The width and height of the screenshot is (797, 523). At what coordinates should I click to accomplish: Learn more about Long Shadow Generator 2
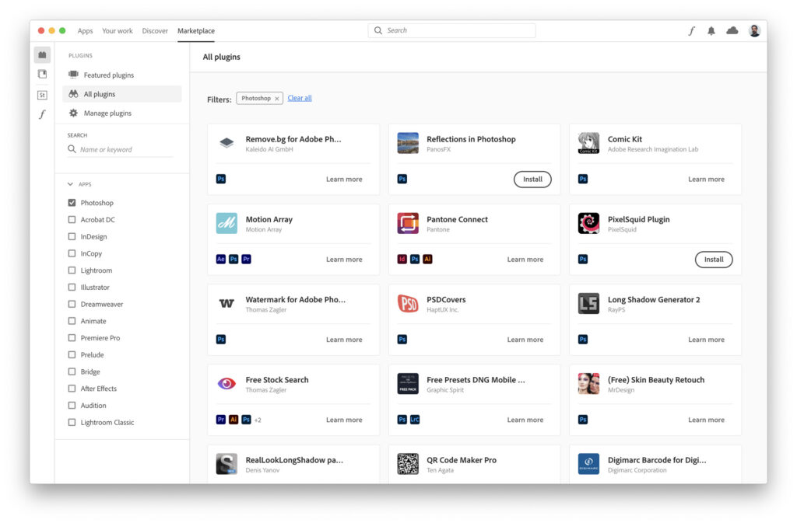click(x=706, y=340)
